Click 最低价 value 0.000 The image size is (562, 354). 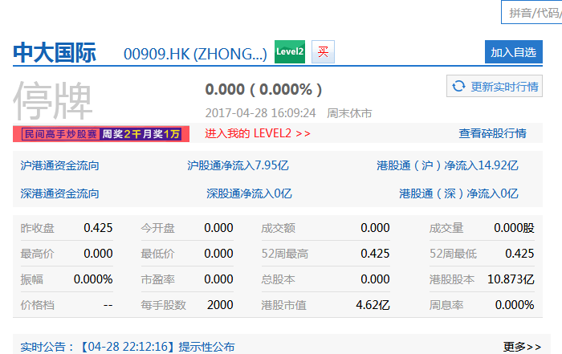(x=218, y=254)
